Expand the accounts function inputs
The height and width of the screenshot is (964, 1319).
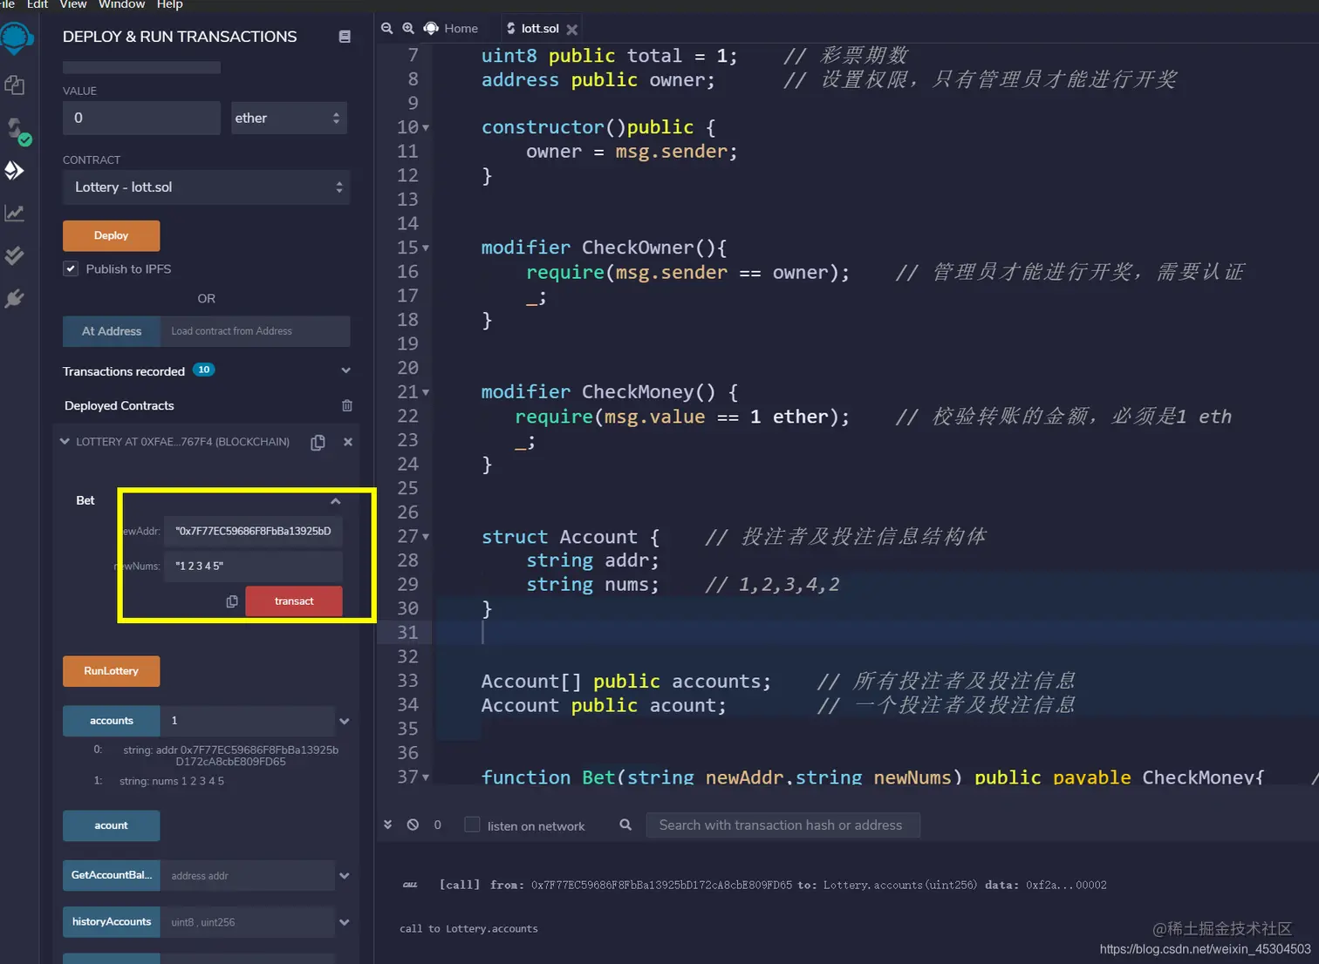(345, 721)
